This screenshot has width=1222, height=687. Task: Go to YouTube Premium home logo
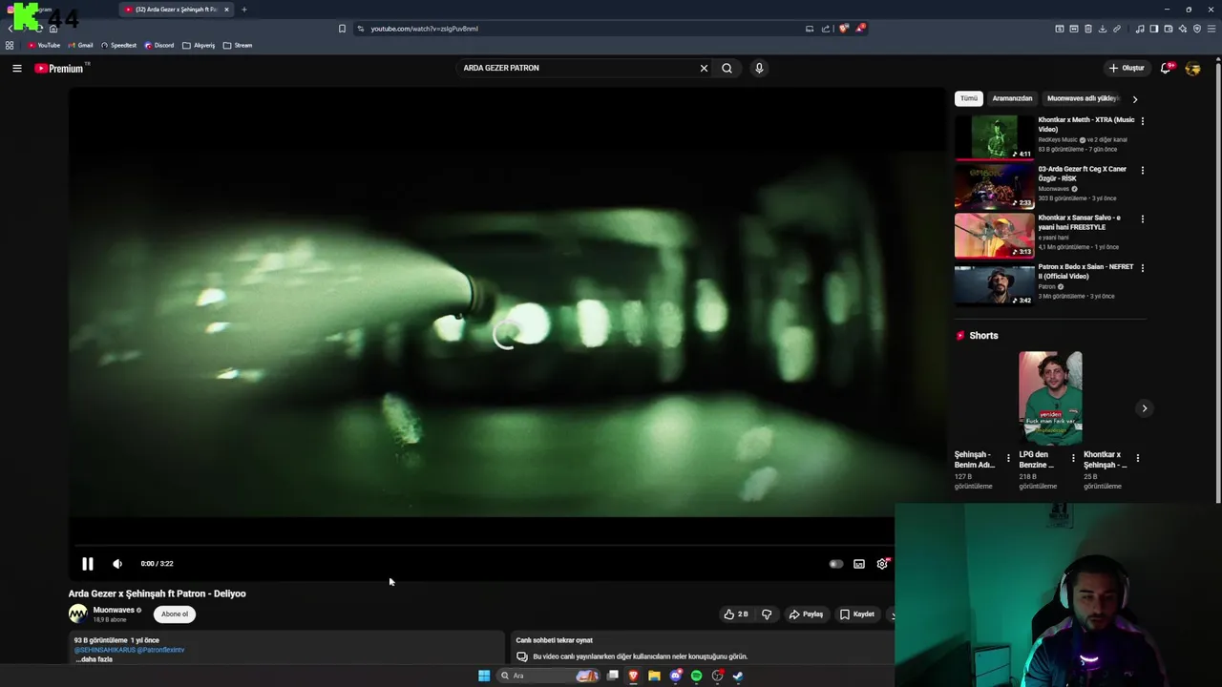[59, 68]
